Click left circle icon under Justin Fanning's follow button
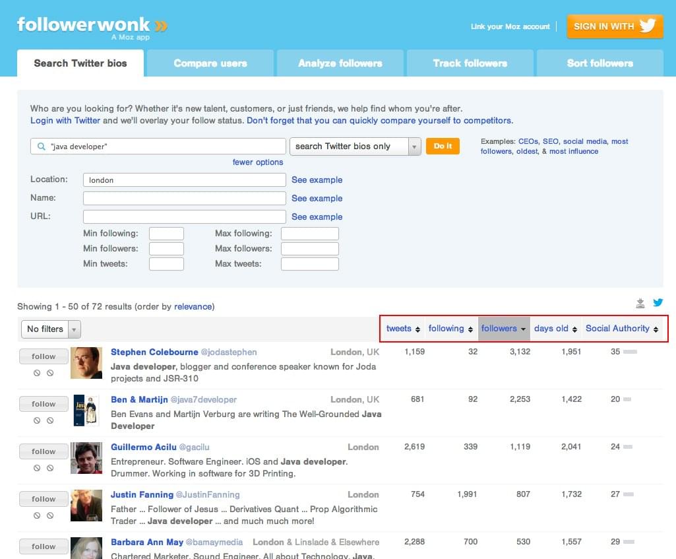The height and width of the screenshot is (559, 676). pos(37,515)
